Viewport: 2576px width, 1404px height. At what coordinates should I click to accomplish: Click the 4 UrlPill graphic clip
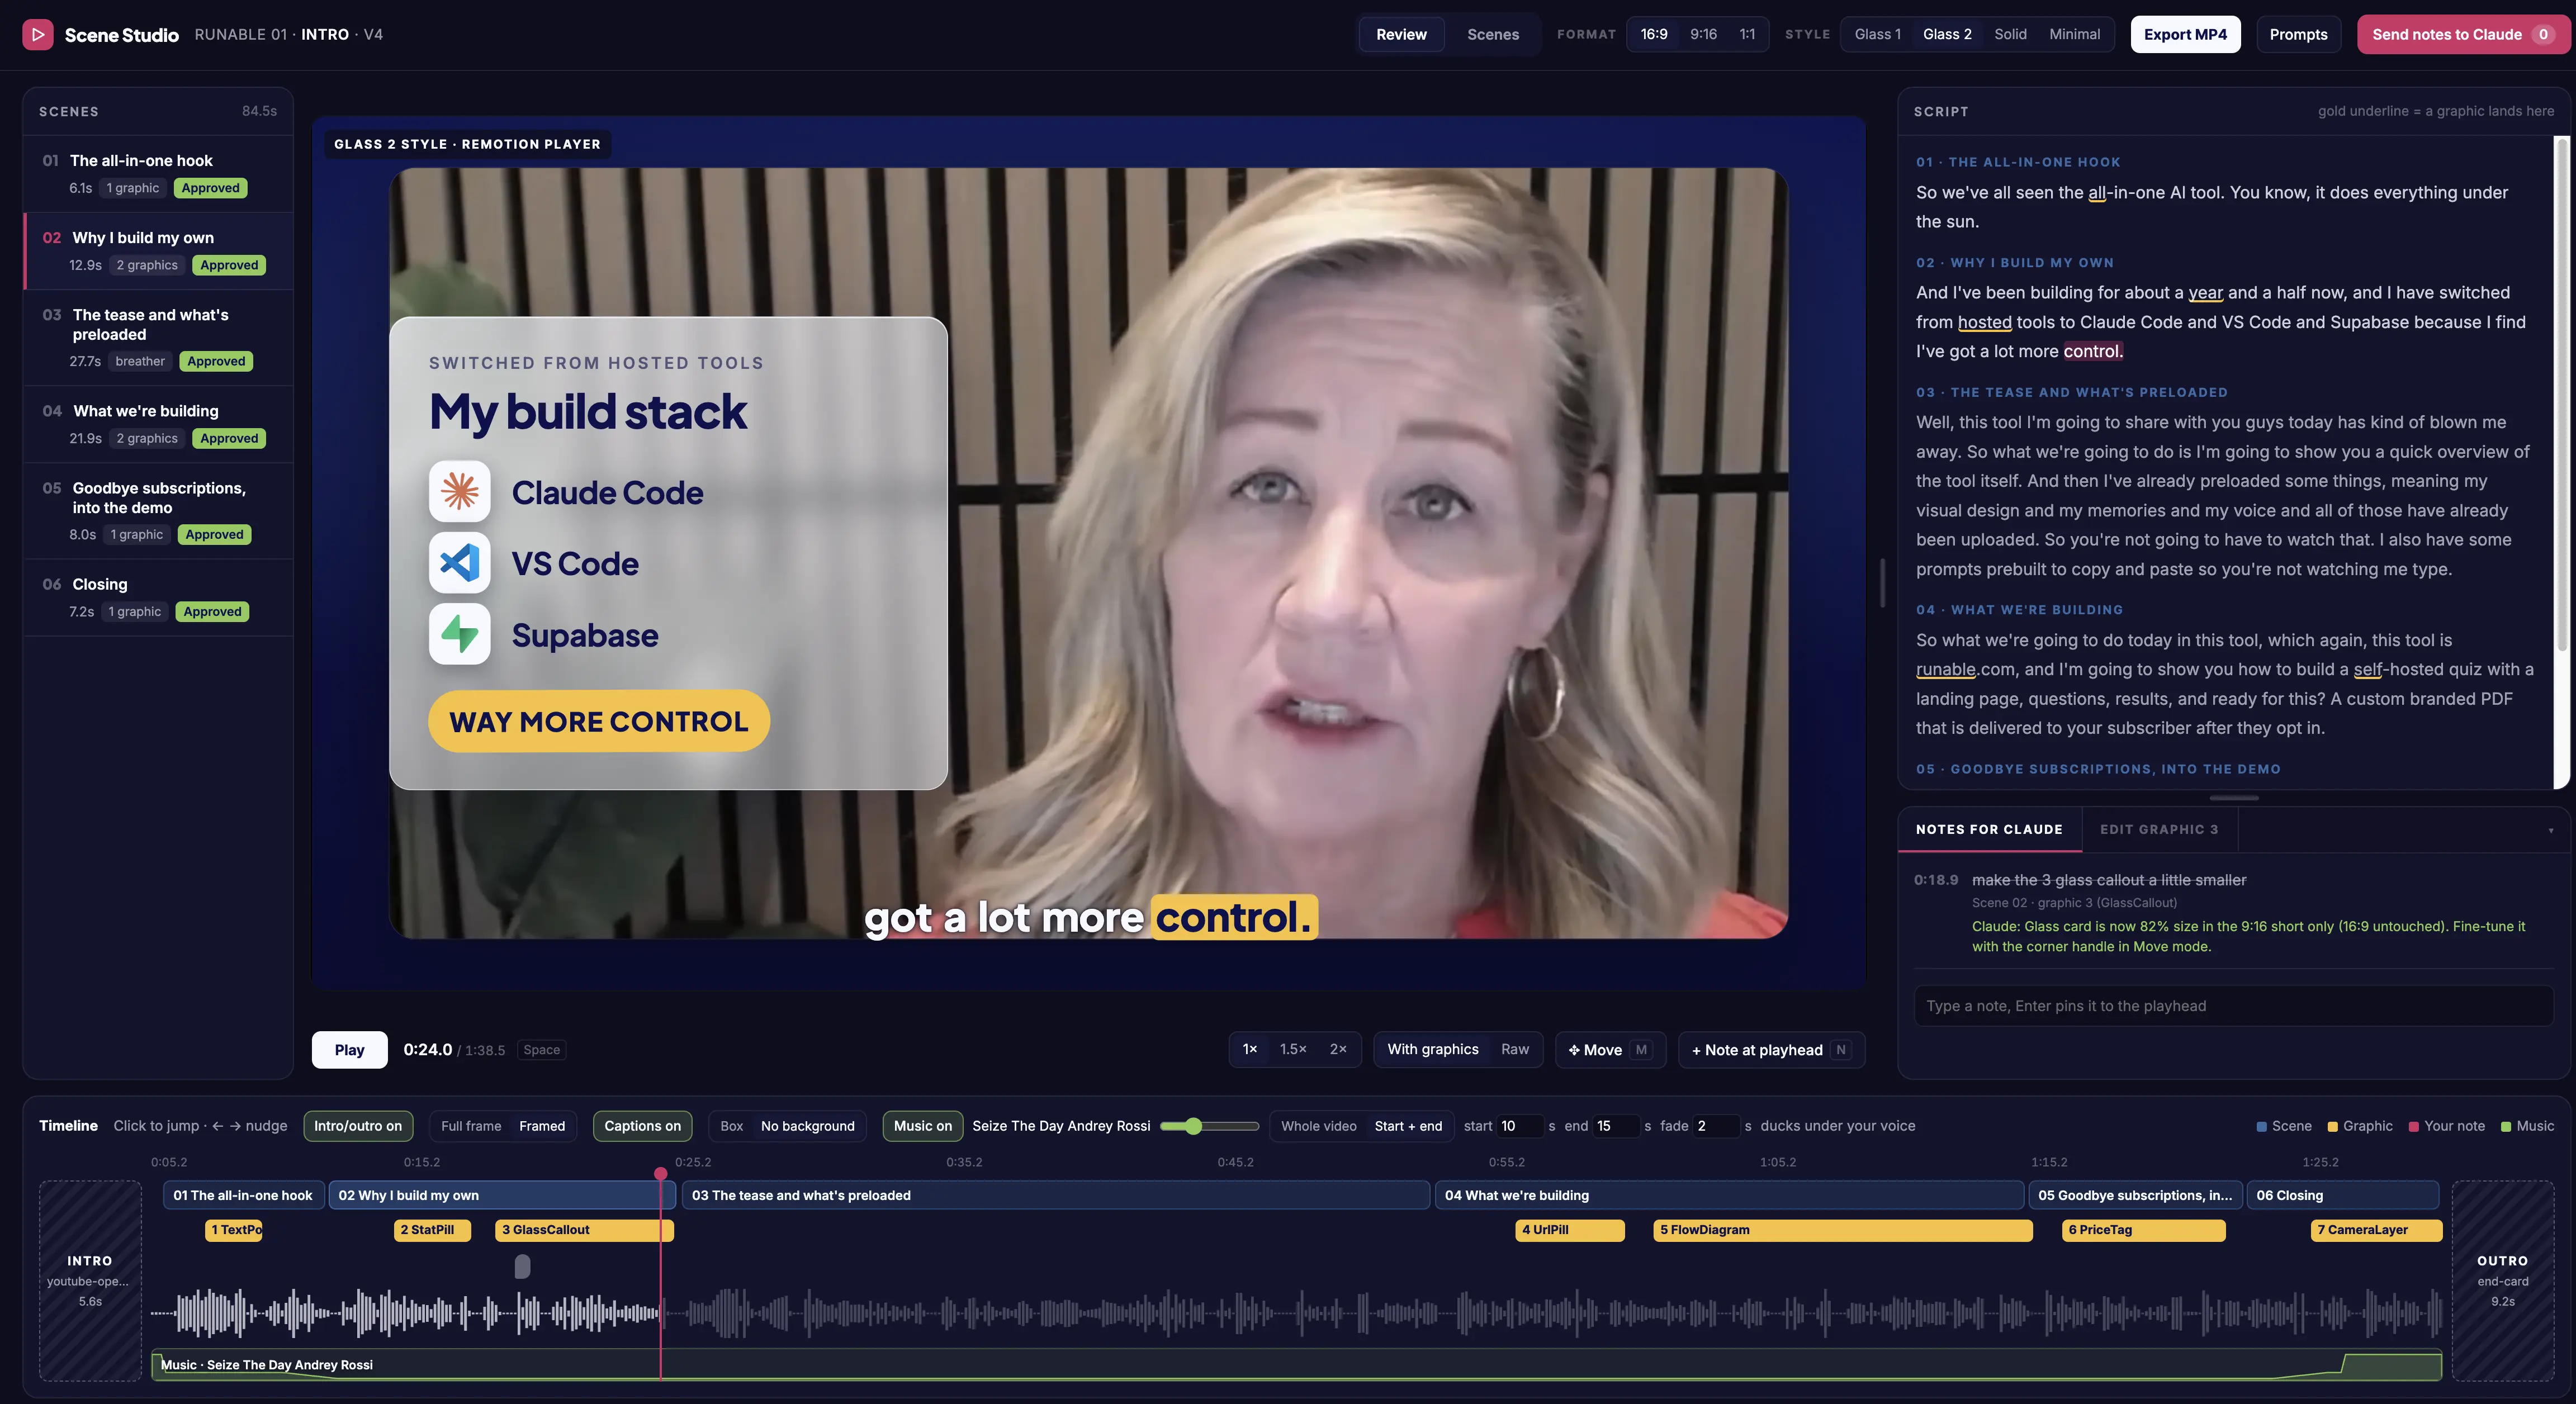(x=1569, y=1230)
